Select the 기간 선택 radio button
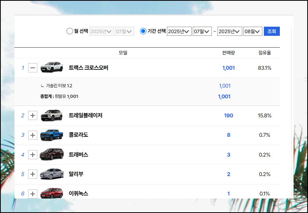The width and height of the screenshot is (308, 213). [143, 31]
